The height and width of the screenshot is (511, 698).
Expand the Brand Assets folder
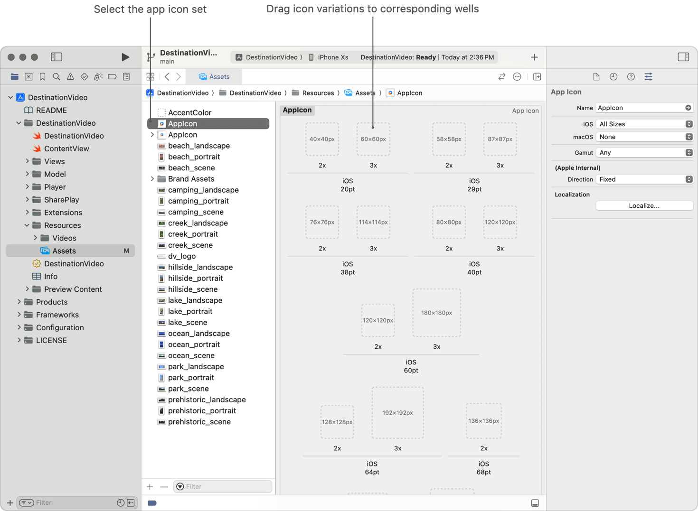152,179
